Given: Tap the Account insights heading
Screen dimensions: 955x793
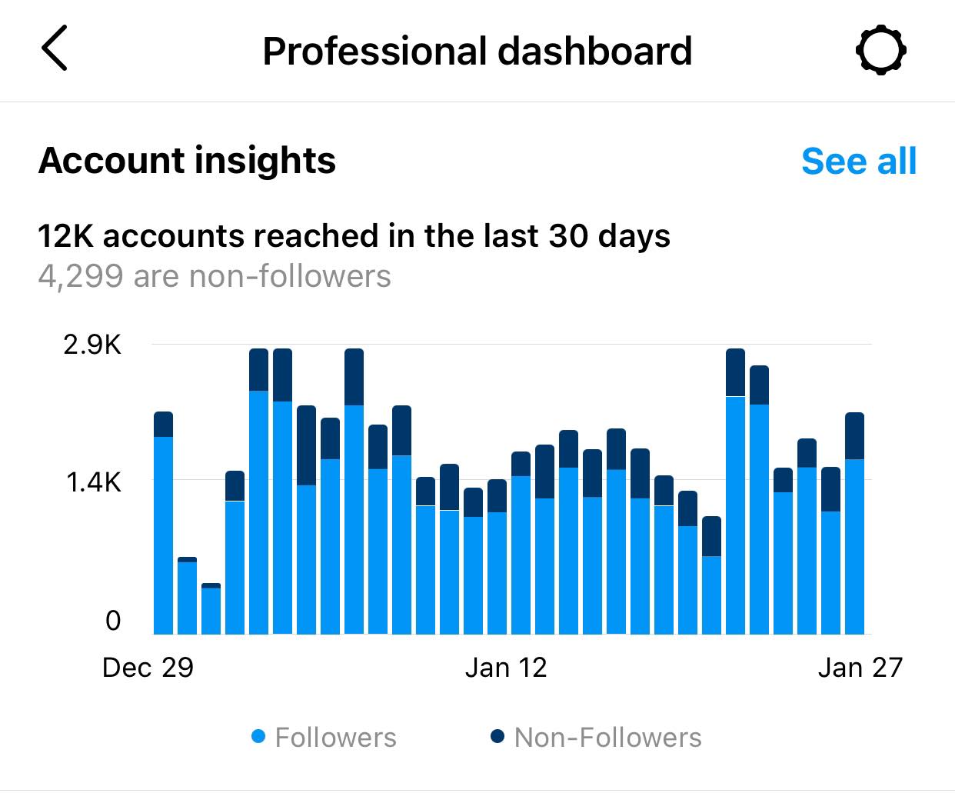Looking at the screenshot, I should point(187,161).
